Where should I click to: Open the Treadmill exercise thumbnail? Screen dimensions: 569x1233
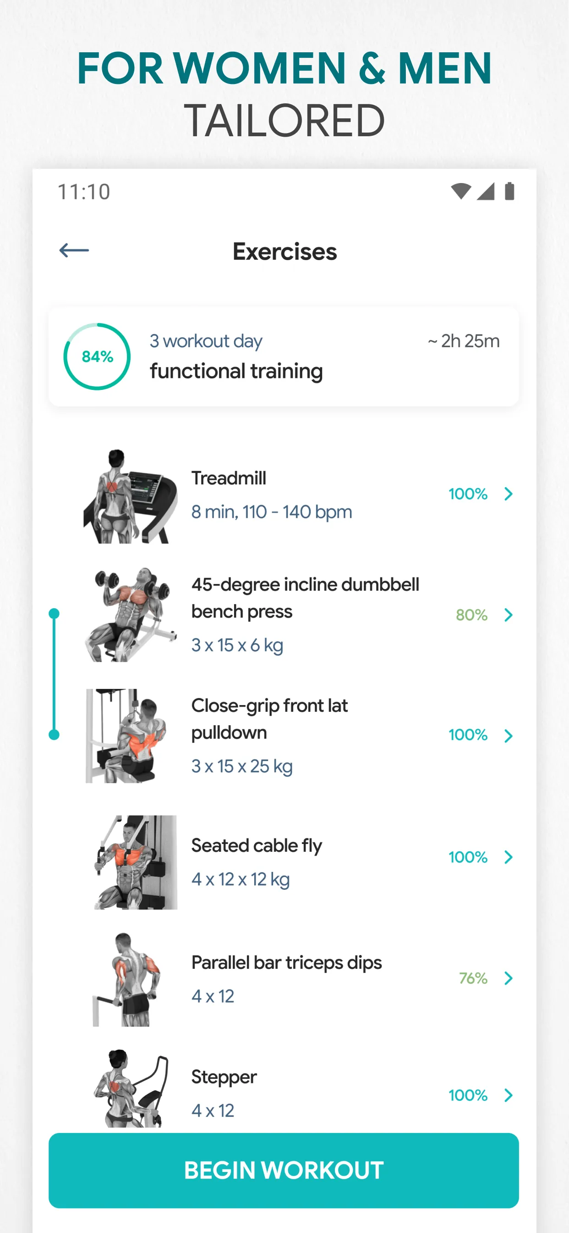point(129,495)
